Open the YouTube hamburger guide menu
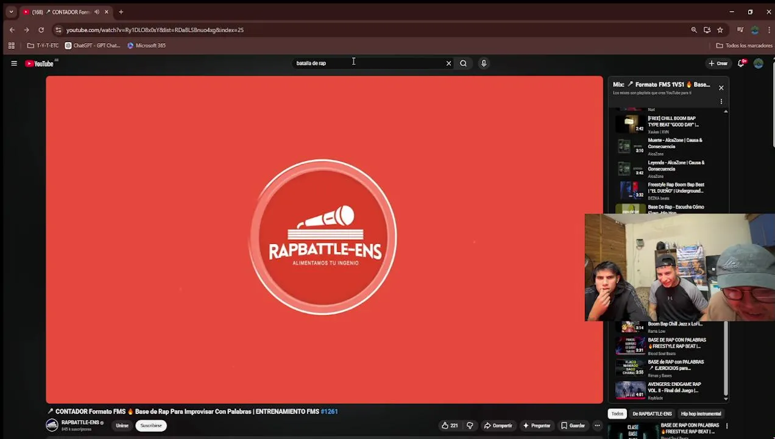 (x=14, y=63)
